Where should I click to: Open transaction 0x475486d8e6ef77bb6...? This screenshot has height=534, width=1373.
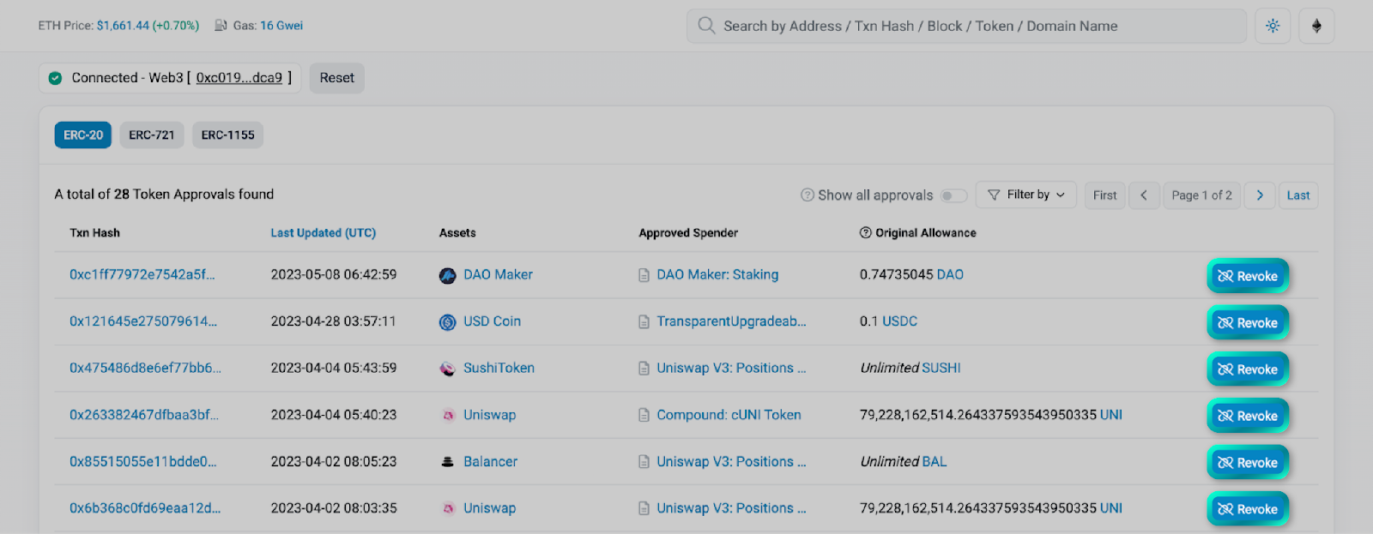[x=145, y=368]
